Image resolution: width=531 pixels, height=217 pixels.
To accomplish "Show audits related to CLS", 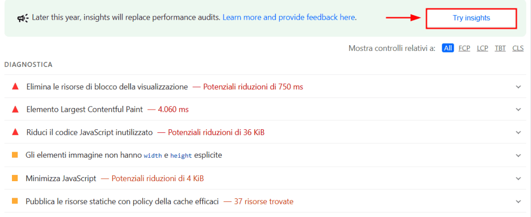I will pyautogui.click(x=518, y=48).
